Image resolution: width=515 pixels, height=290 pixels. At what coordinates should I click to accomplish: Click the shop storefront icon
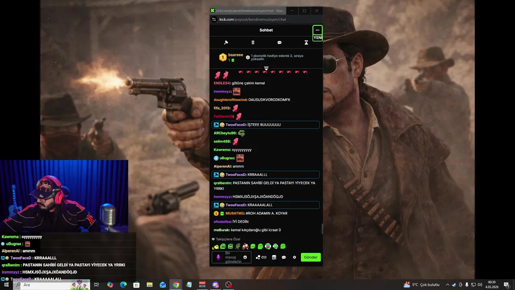click(274, 257)
